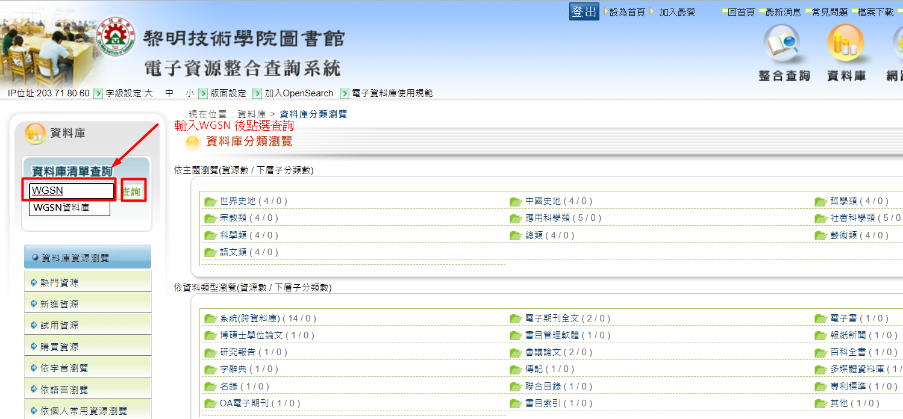Click folder icon beside 電子書
This screenshot has width=903, height=419.
click(820, 319)
